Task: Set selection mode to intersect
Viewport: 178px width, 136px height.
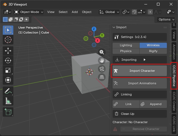Action: (26, 19)
